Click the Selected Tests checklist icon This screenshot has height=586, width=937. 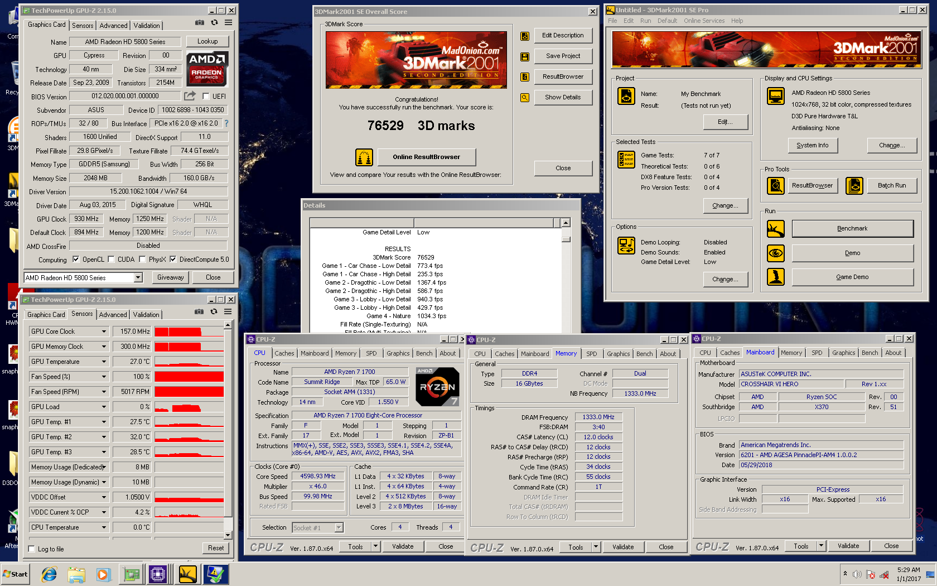pyautogui.click(x=626, y=160)
